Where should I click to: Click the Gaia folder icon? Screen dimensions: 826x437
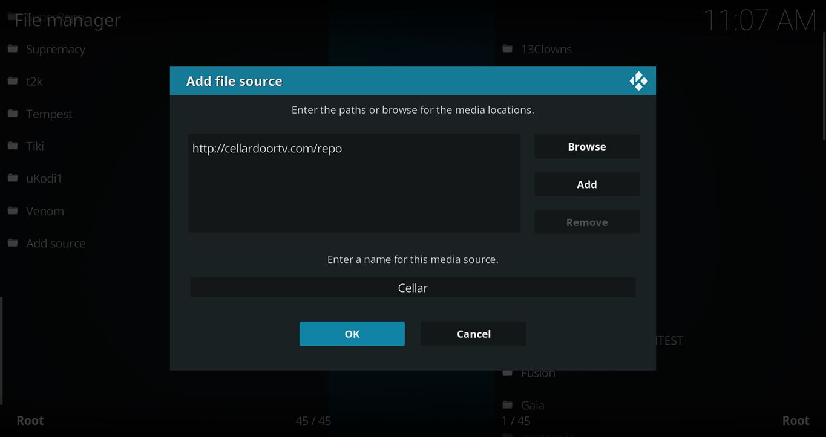point(508,405)
